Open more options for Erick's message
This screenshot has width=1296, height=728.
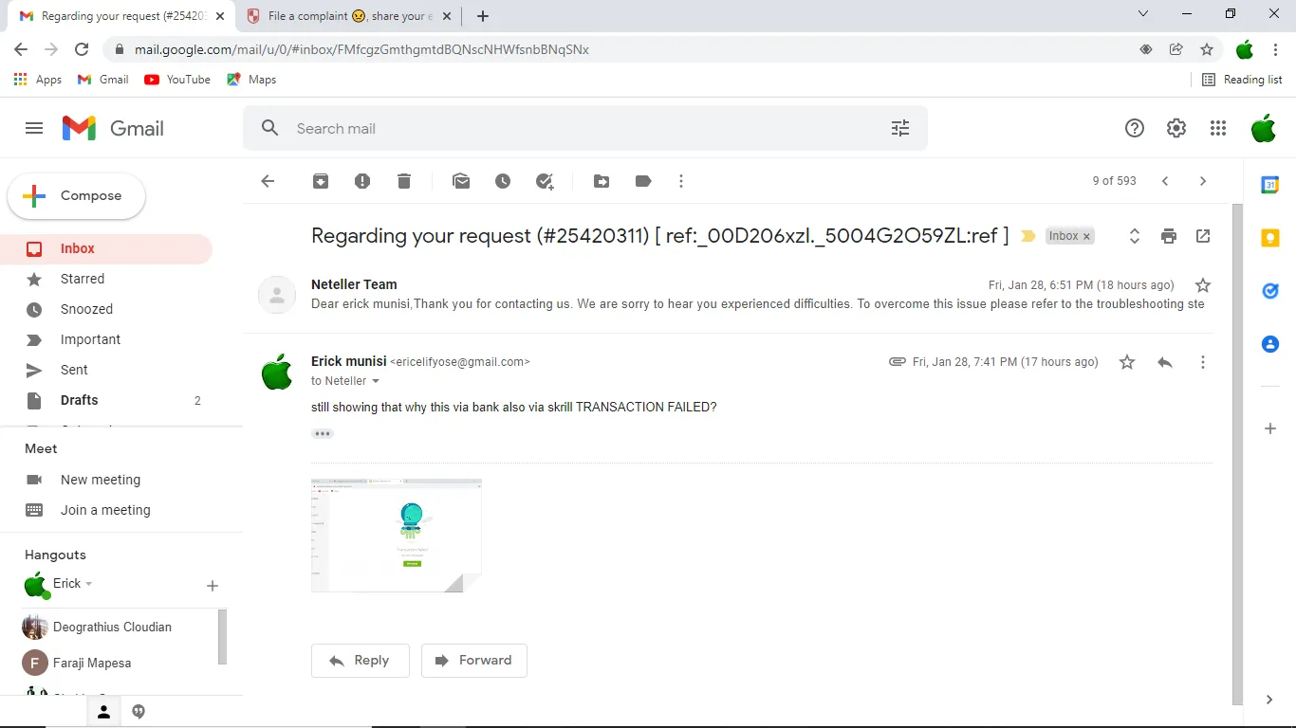(1203, 362)
